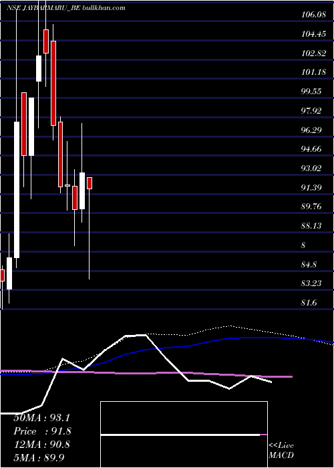The width and height of the screenshot is (334, 468).
Task: Select the 101.18 price level label
Action: pos(313,72)
